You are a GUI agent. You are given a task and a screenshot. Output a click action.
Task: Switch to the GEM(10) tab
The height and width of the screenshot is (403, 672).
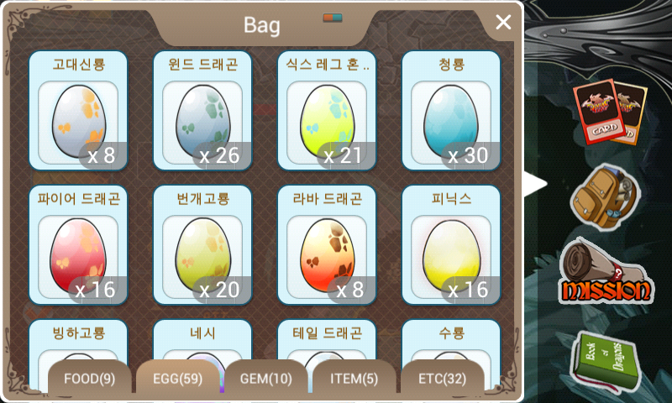tap(266, 378)
